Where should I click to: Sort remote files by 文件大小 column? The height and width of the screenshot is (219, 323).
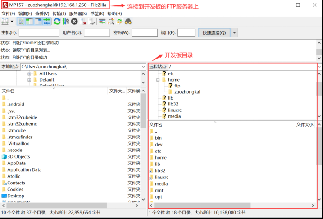298,125
